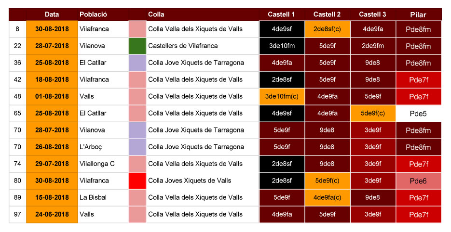451x232 pixels.
Task: Click the 4de9fa(c) cell in row 89
Action: tap(328, 197)
